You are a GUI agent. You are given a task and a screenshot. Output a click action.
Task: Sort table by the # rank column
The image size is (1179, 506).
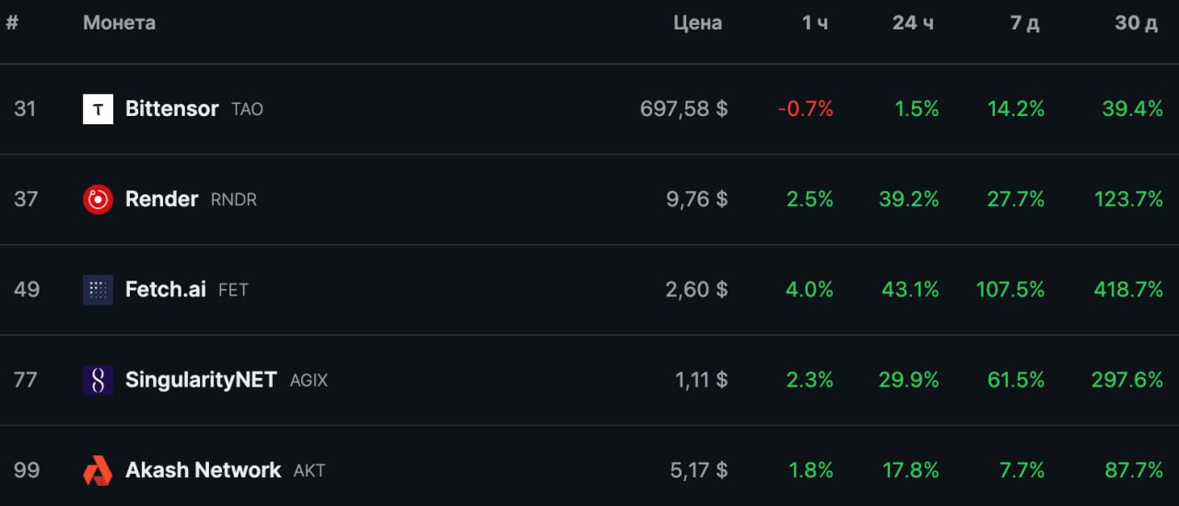(x=12, y=23)
